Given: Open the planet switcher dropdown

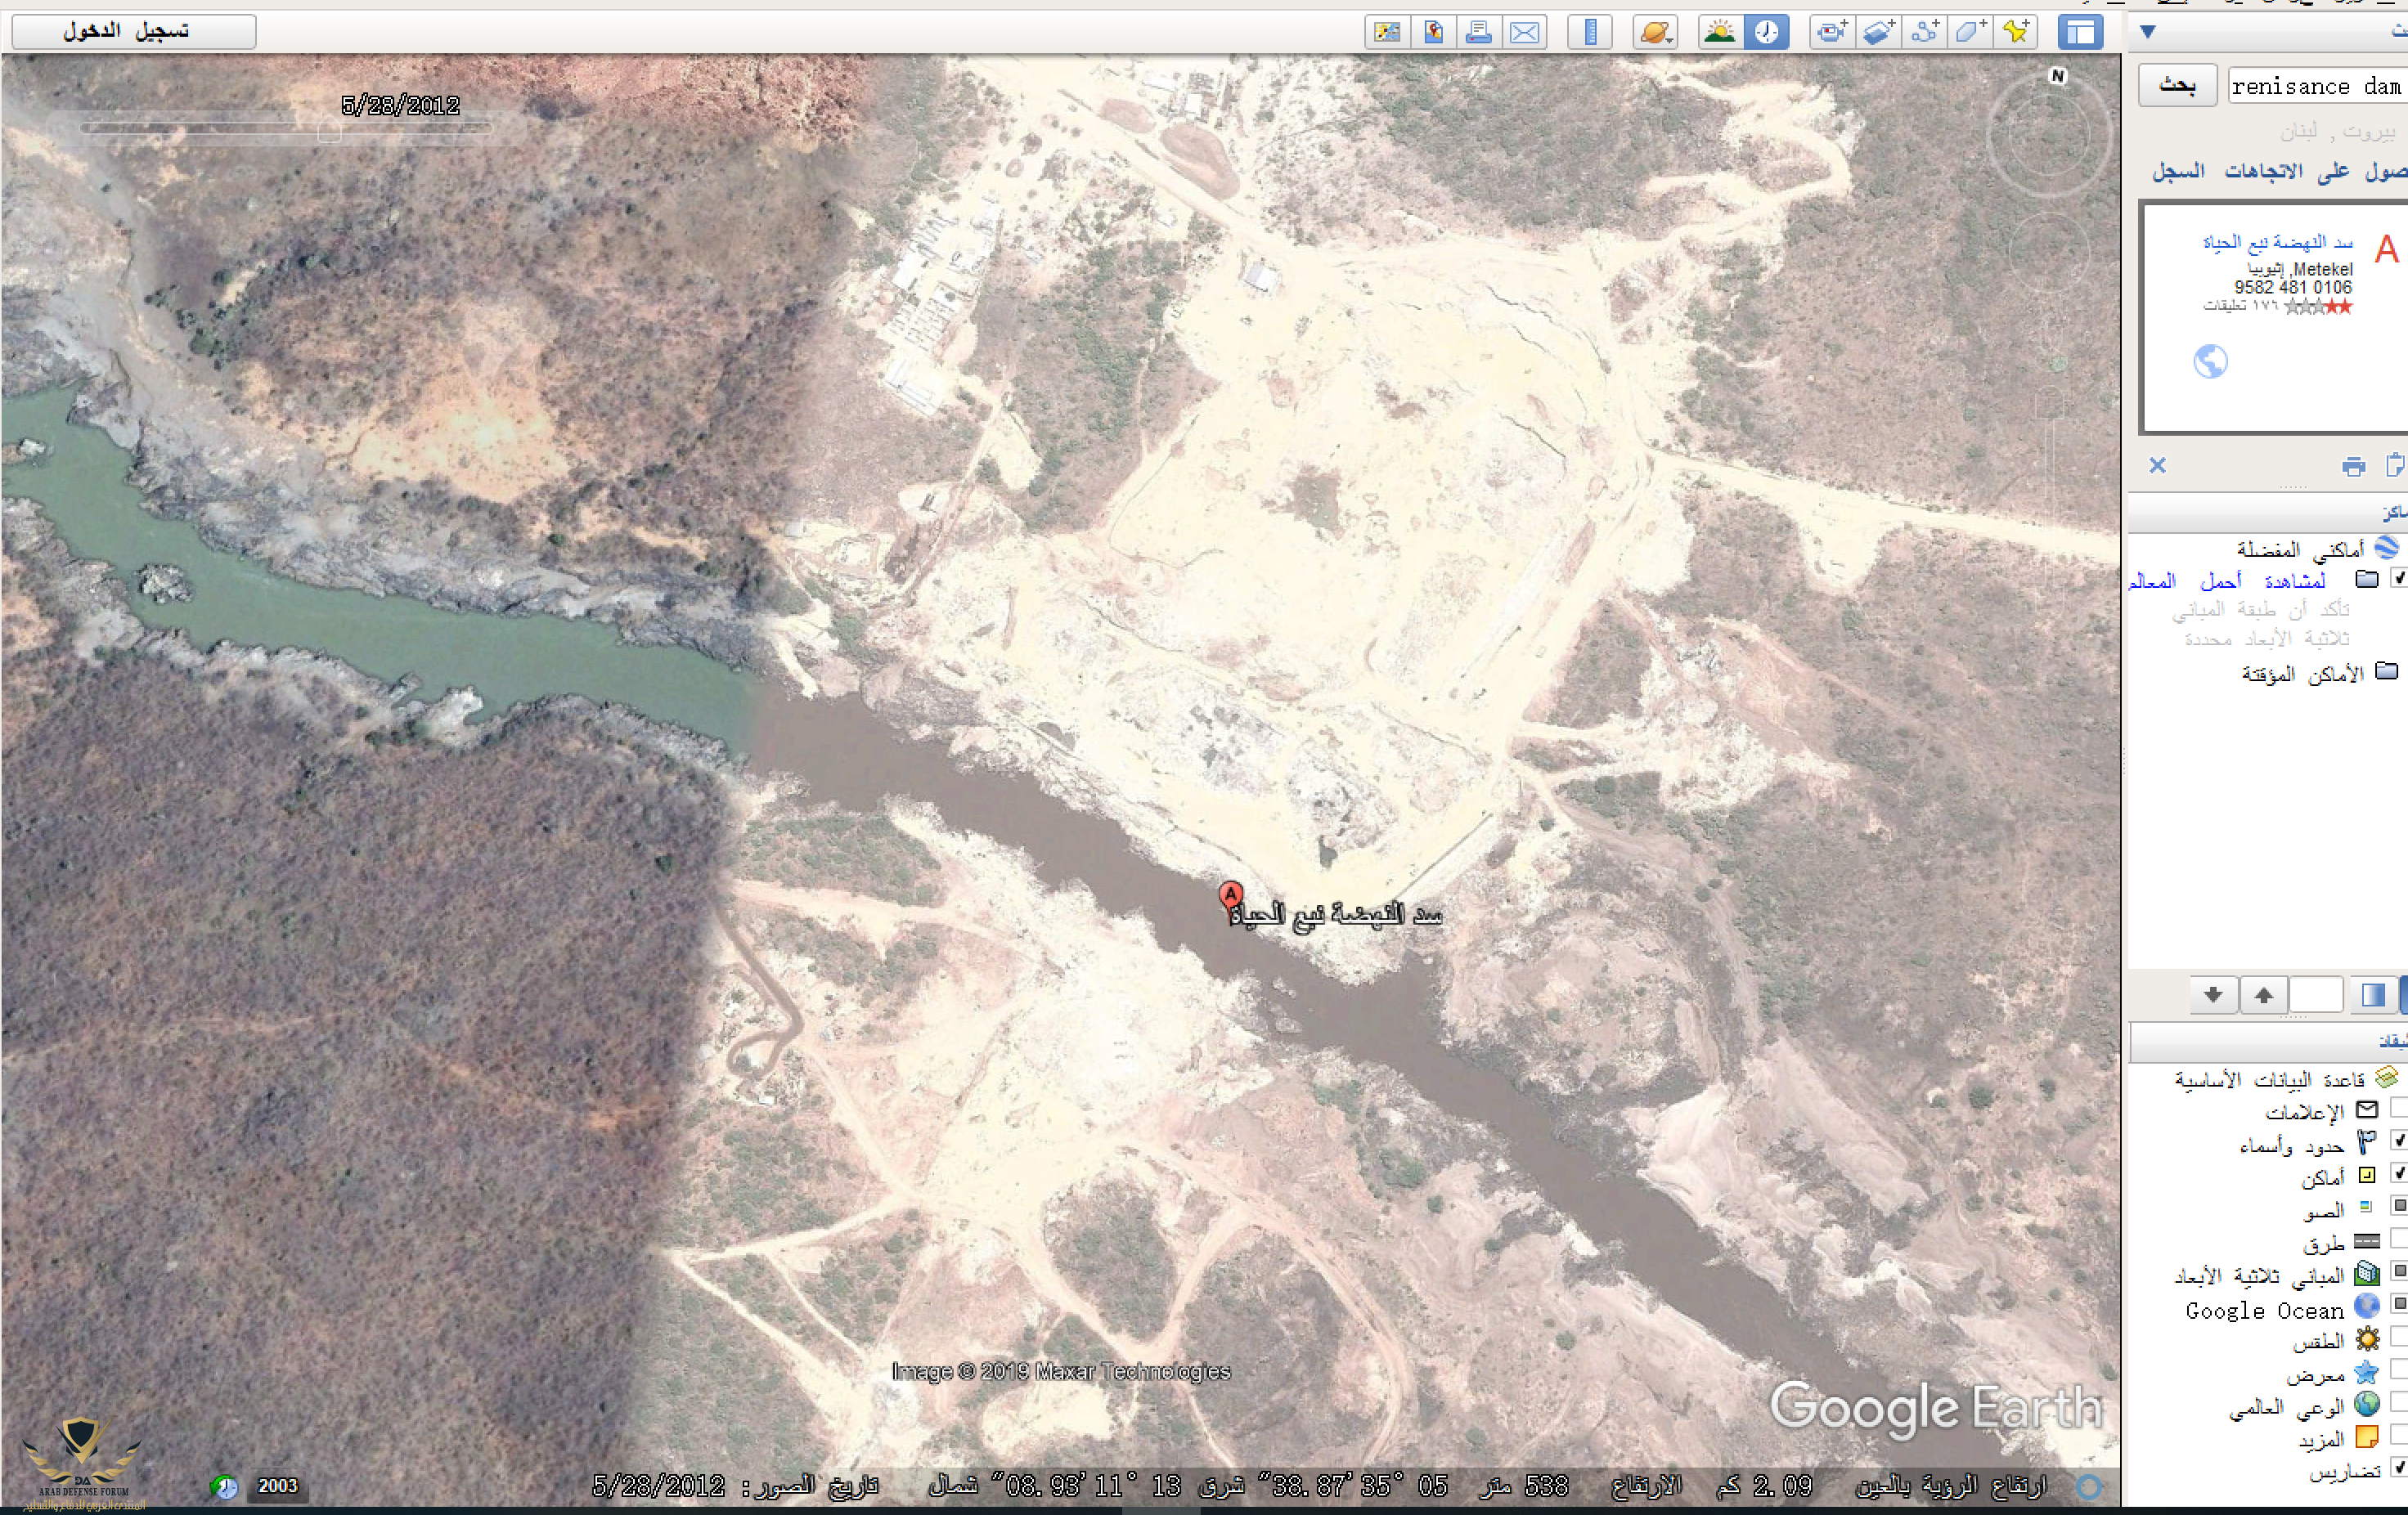Looking at the screenshot, I should click(1655, 33).
